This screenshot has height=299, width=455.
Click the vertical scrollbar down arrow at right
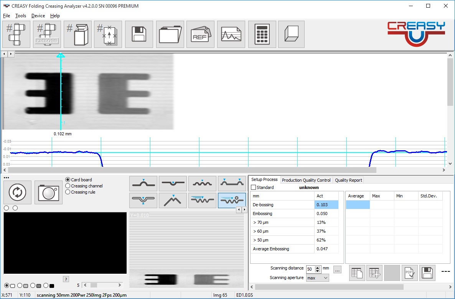pos(450,164)
